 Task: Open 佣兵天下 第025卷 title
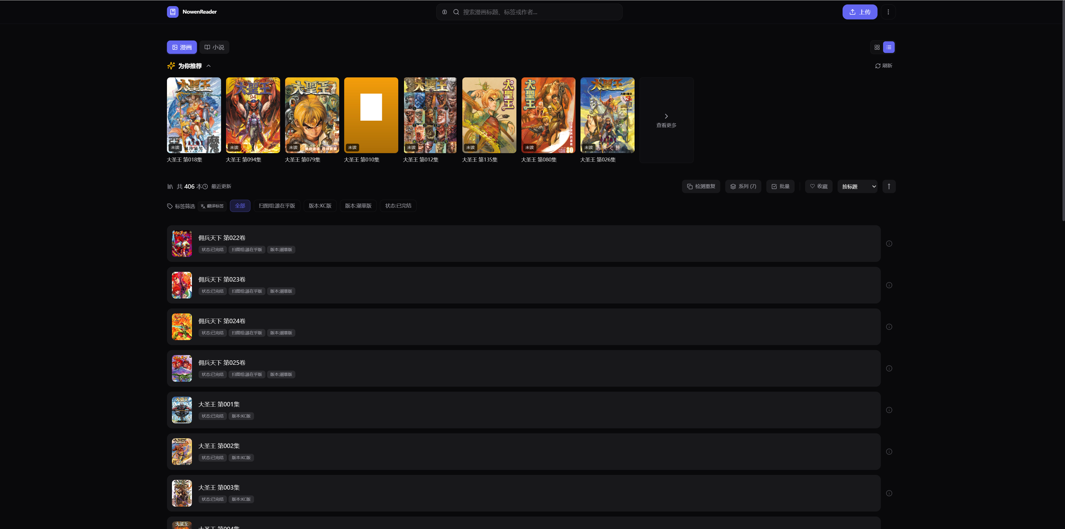click(x=222, y=363)
